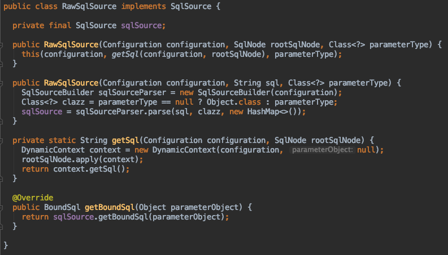Click fold end marker below the this(...) call
Image resolution: width=448 pixels, height=255 pixels.
coord(3,64)
